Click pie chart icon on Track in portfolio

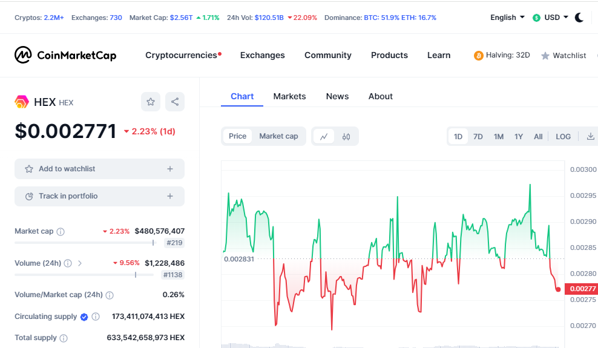pos(29,197)
